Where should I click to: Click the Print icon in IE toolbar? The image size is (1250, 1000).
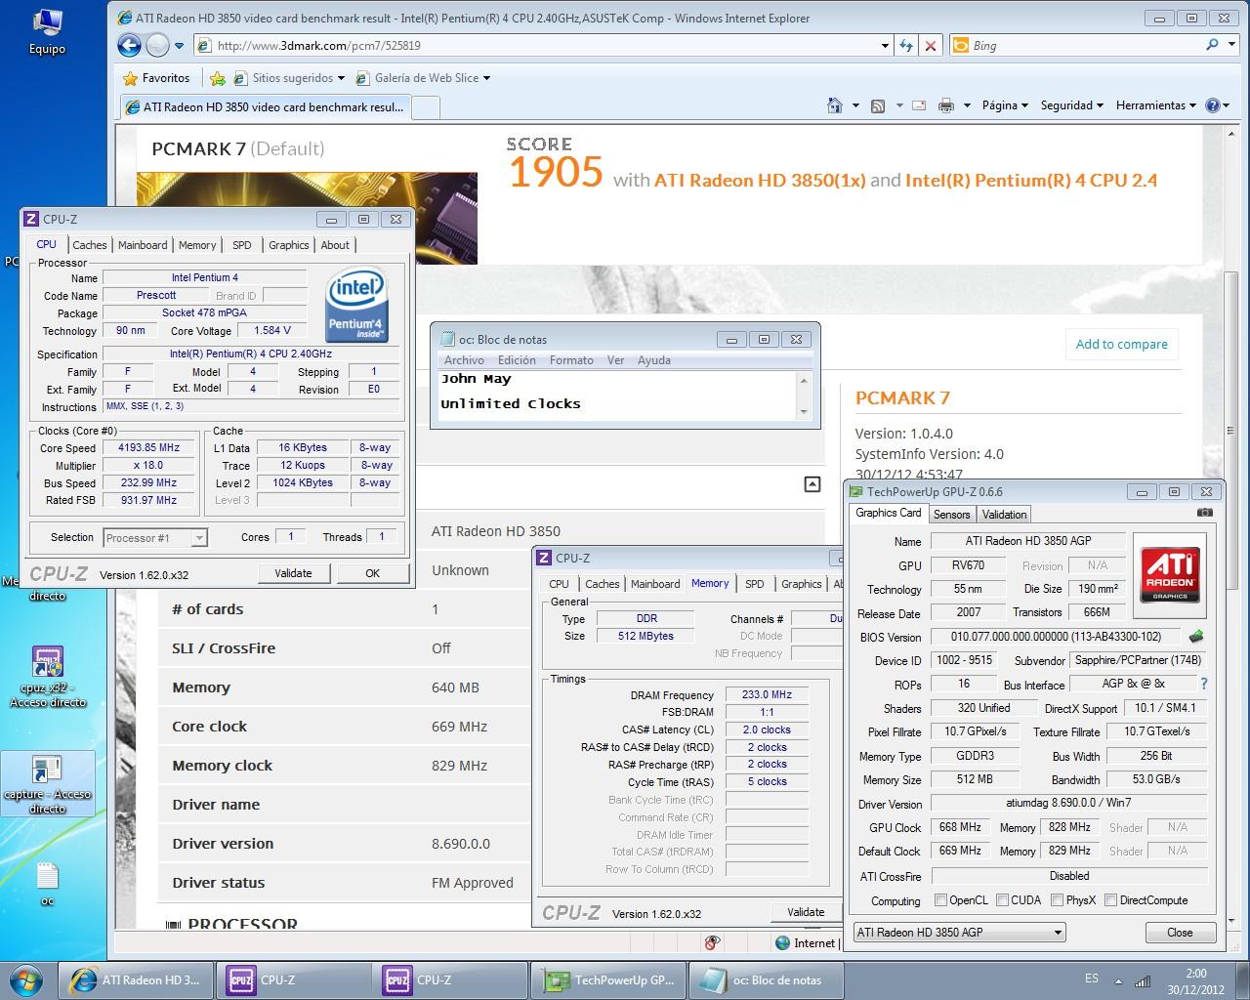click(x=946, y=105)
